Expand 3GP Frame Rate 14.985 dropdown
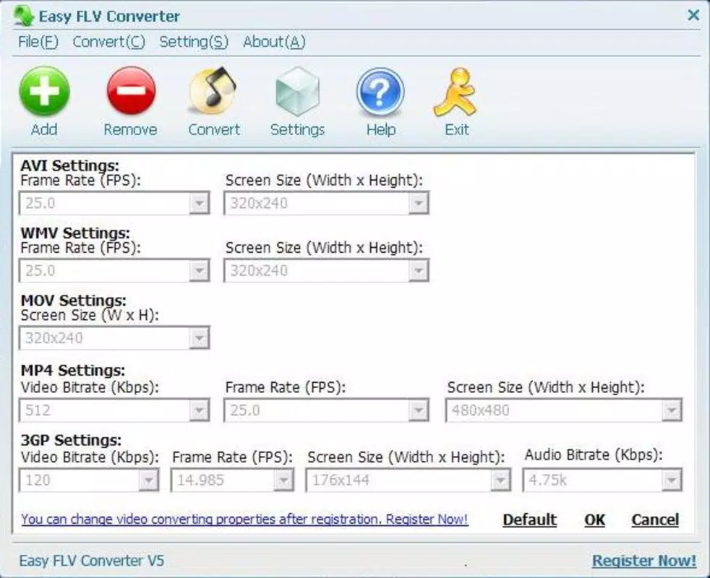The image size is (710, 578). tap(283, 480)
